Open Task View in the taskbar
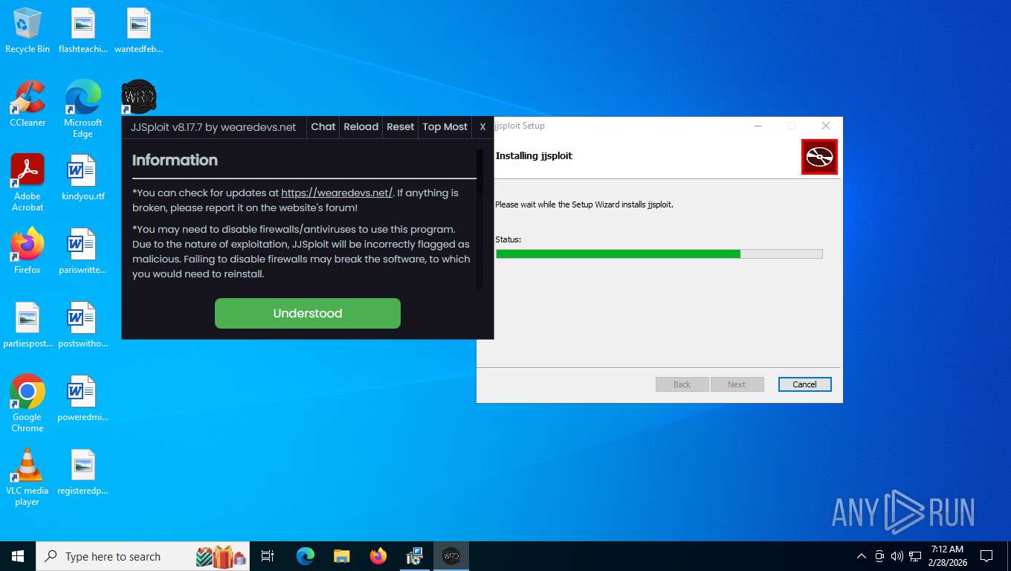The image size is (1011, 571). click(268, 556)
